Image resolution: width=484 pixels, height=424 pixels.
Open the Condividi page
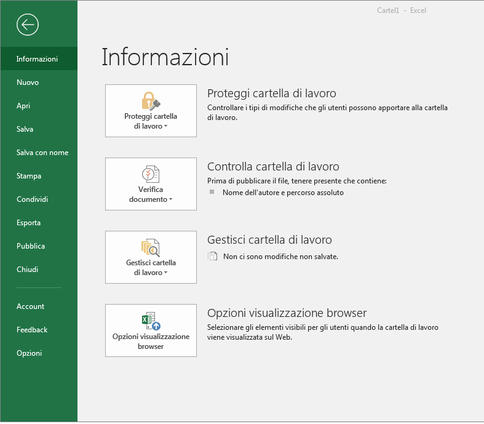click(x=39, y=199)
